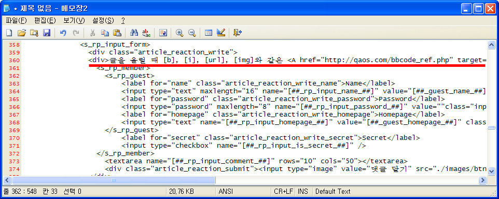Open Find with the binoculars icon
This screenshot has height=199, width=499.
pos(134,33)
